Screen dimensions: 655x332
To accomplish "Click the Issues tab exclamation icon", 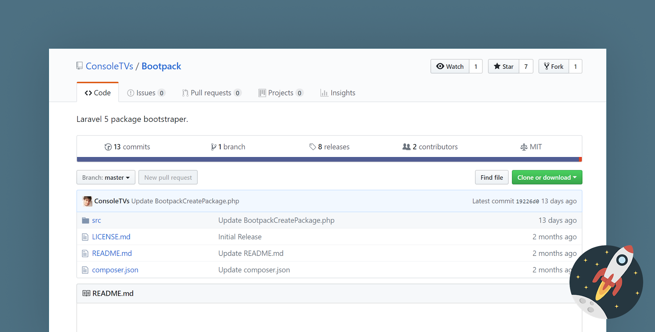I will [130, 93].
